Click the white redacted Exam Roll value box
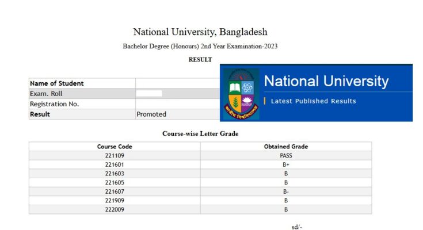423x230 pixels. pyautogui.click(x=149, y=93)
